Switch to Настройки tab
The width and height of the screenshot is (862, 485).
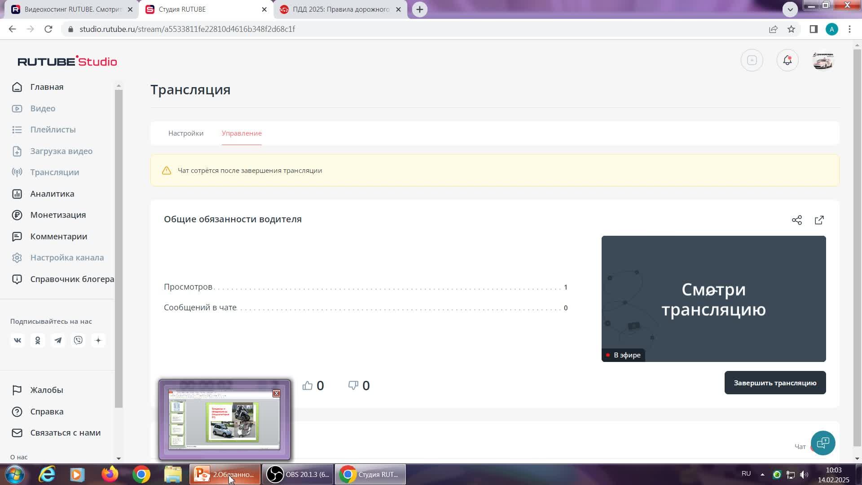click(186, 133)
